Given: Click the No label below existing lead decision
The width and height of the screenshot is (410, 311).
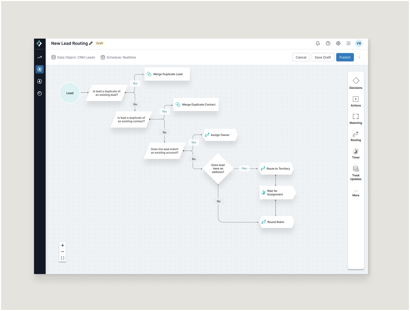Looking at the screenshot, I should tap(135, 104).
